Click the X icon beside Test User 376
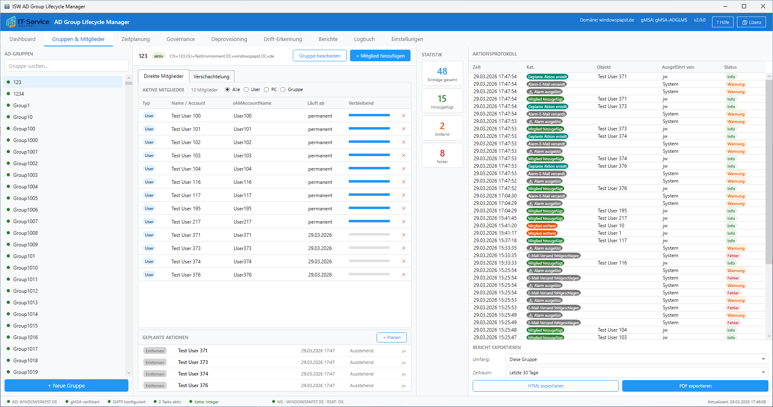Image resolution: width=773 pixels, height=407 pixels. point(403,275)
